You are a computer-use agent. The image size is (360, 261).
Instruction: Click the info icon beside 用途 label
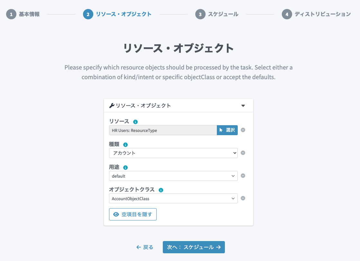point(125,167)
